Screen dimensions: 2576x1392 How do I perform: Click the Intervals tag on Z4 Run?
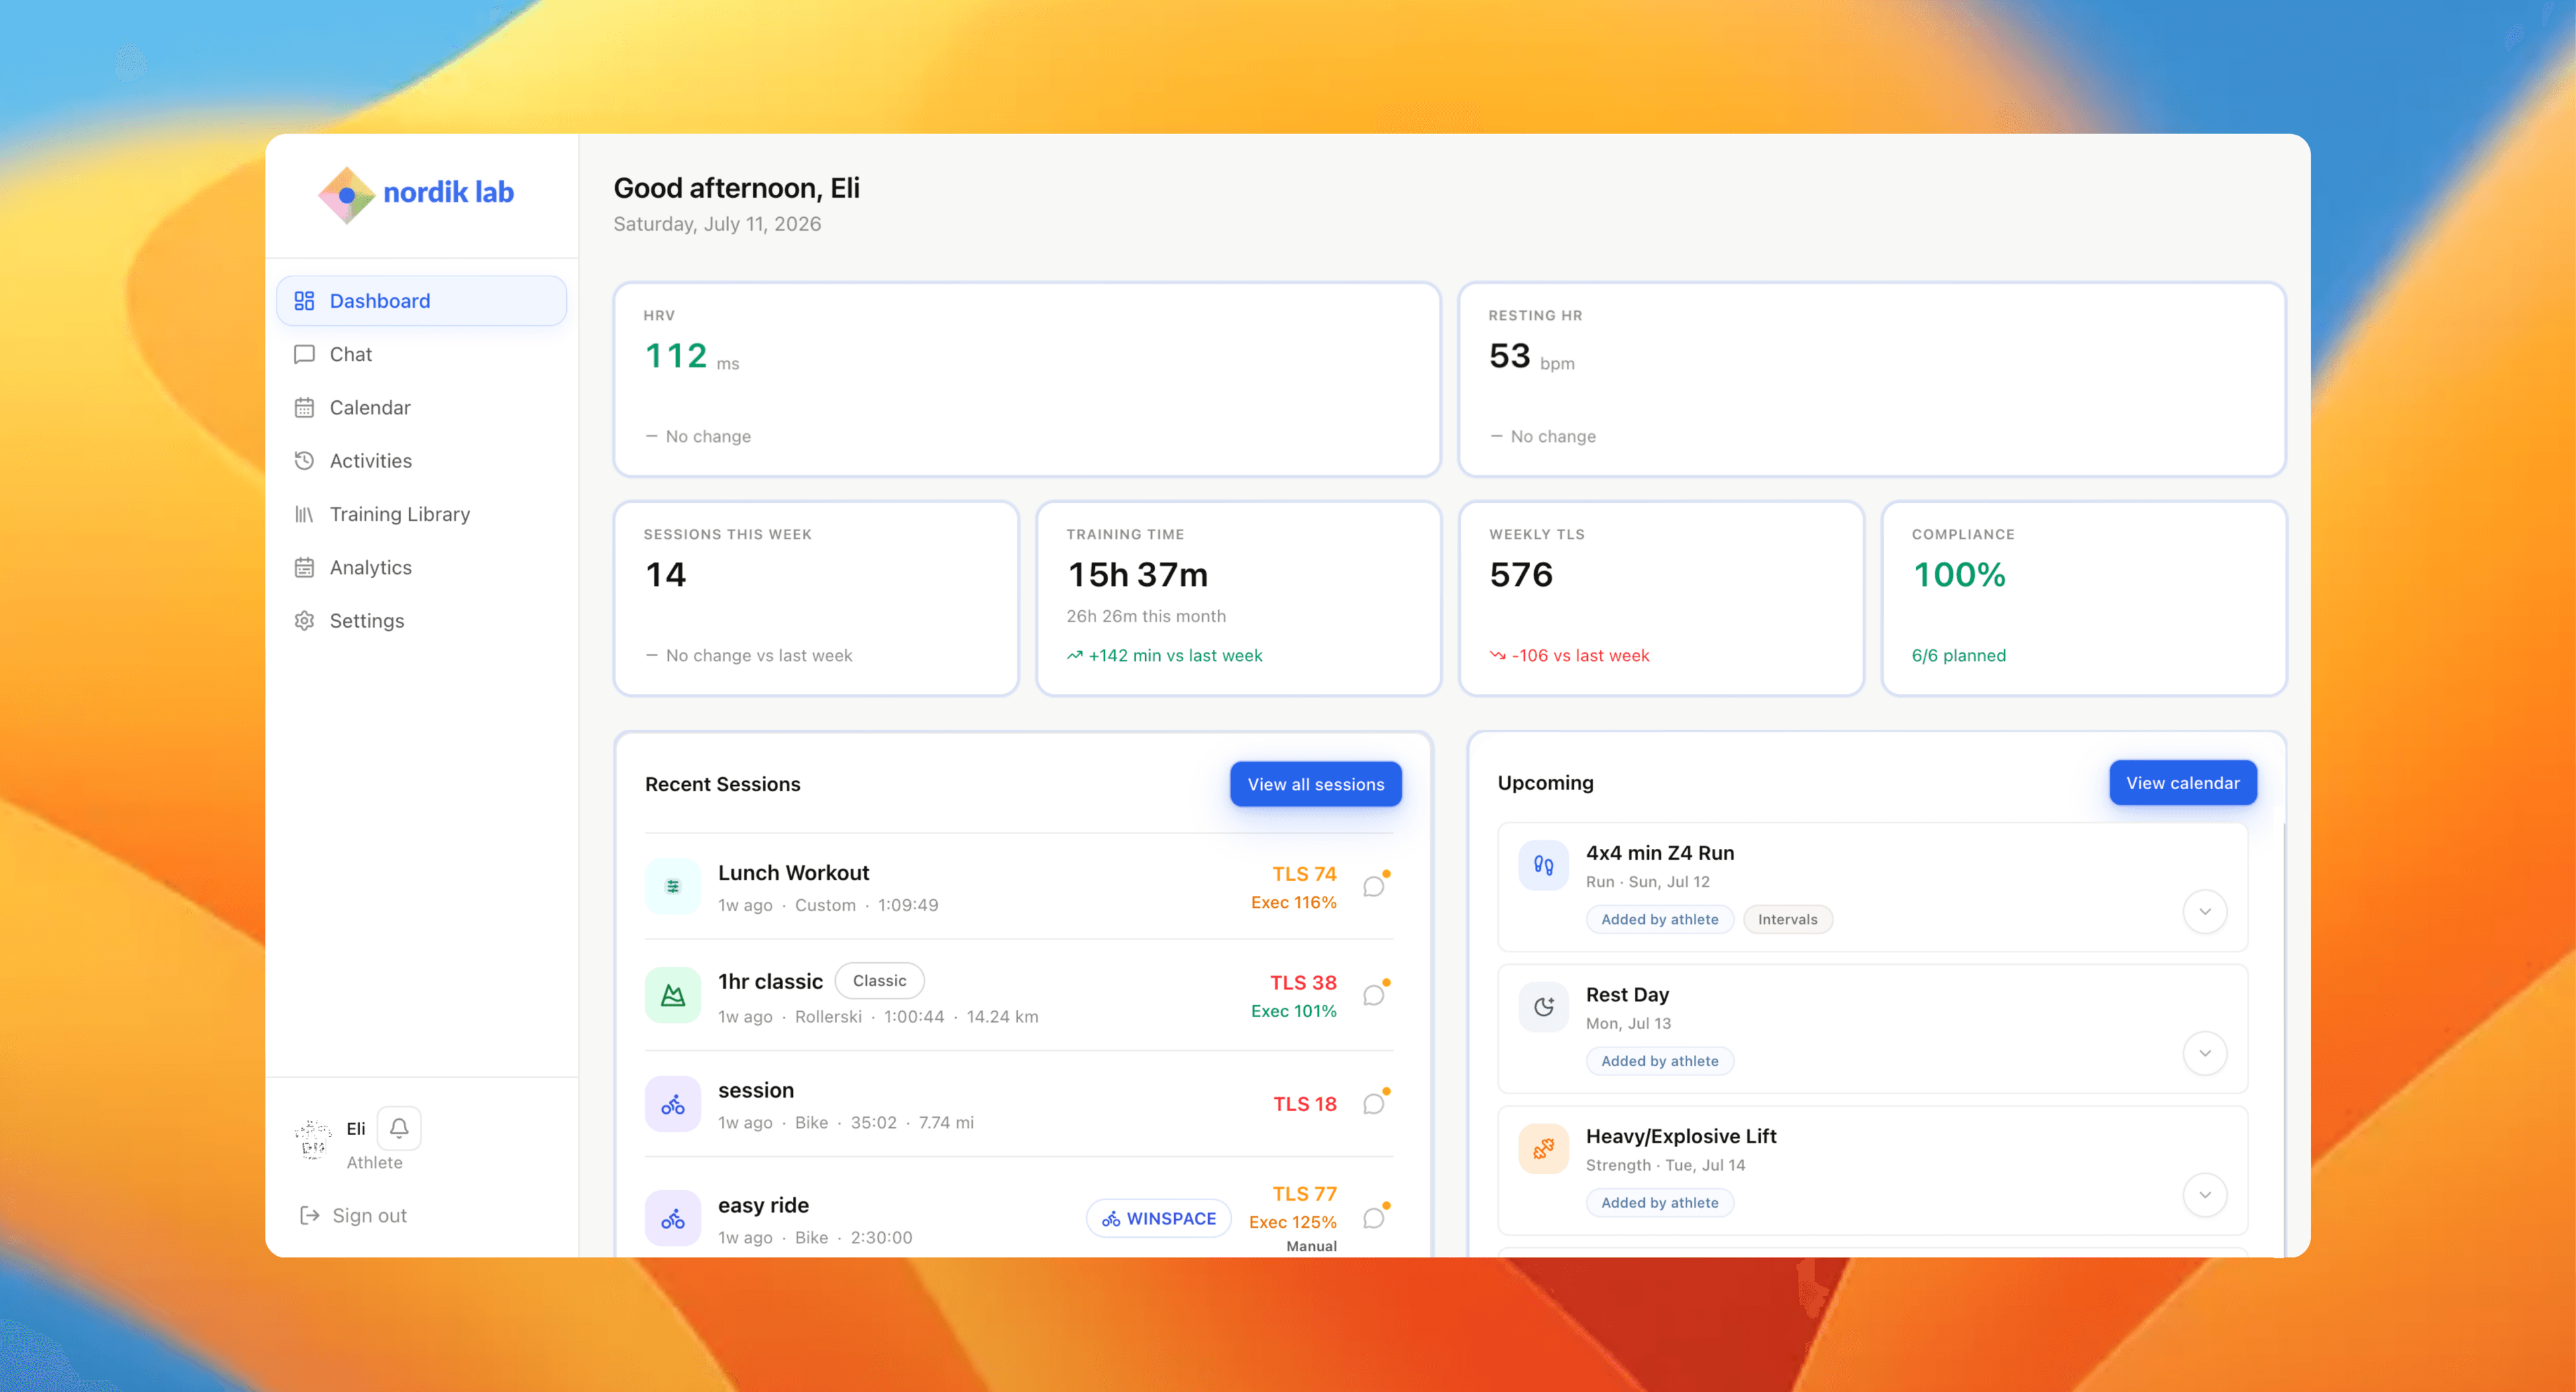point(1787,919)
